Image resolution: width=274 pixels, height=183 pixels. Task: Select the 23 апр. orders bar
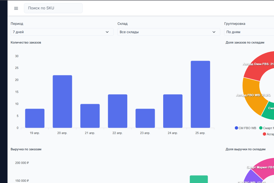[x=145, y=118]
